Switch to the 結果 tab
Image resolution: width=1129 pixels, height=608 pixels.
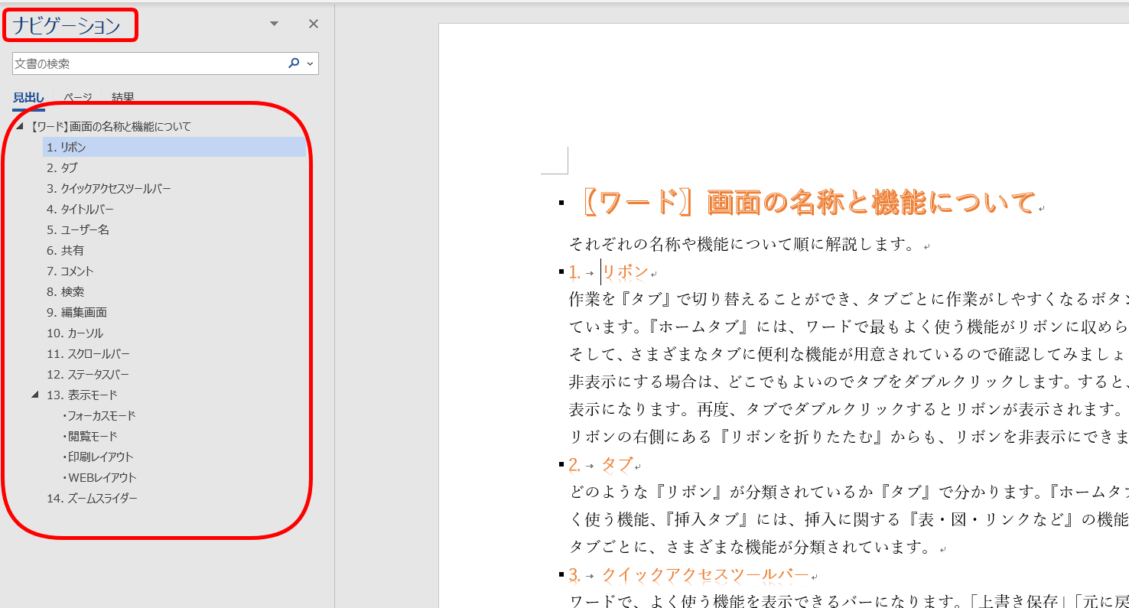(x=122, y=98)
